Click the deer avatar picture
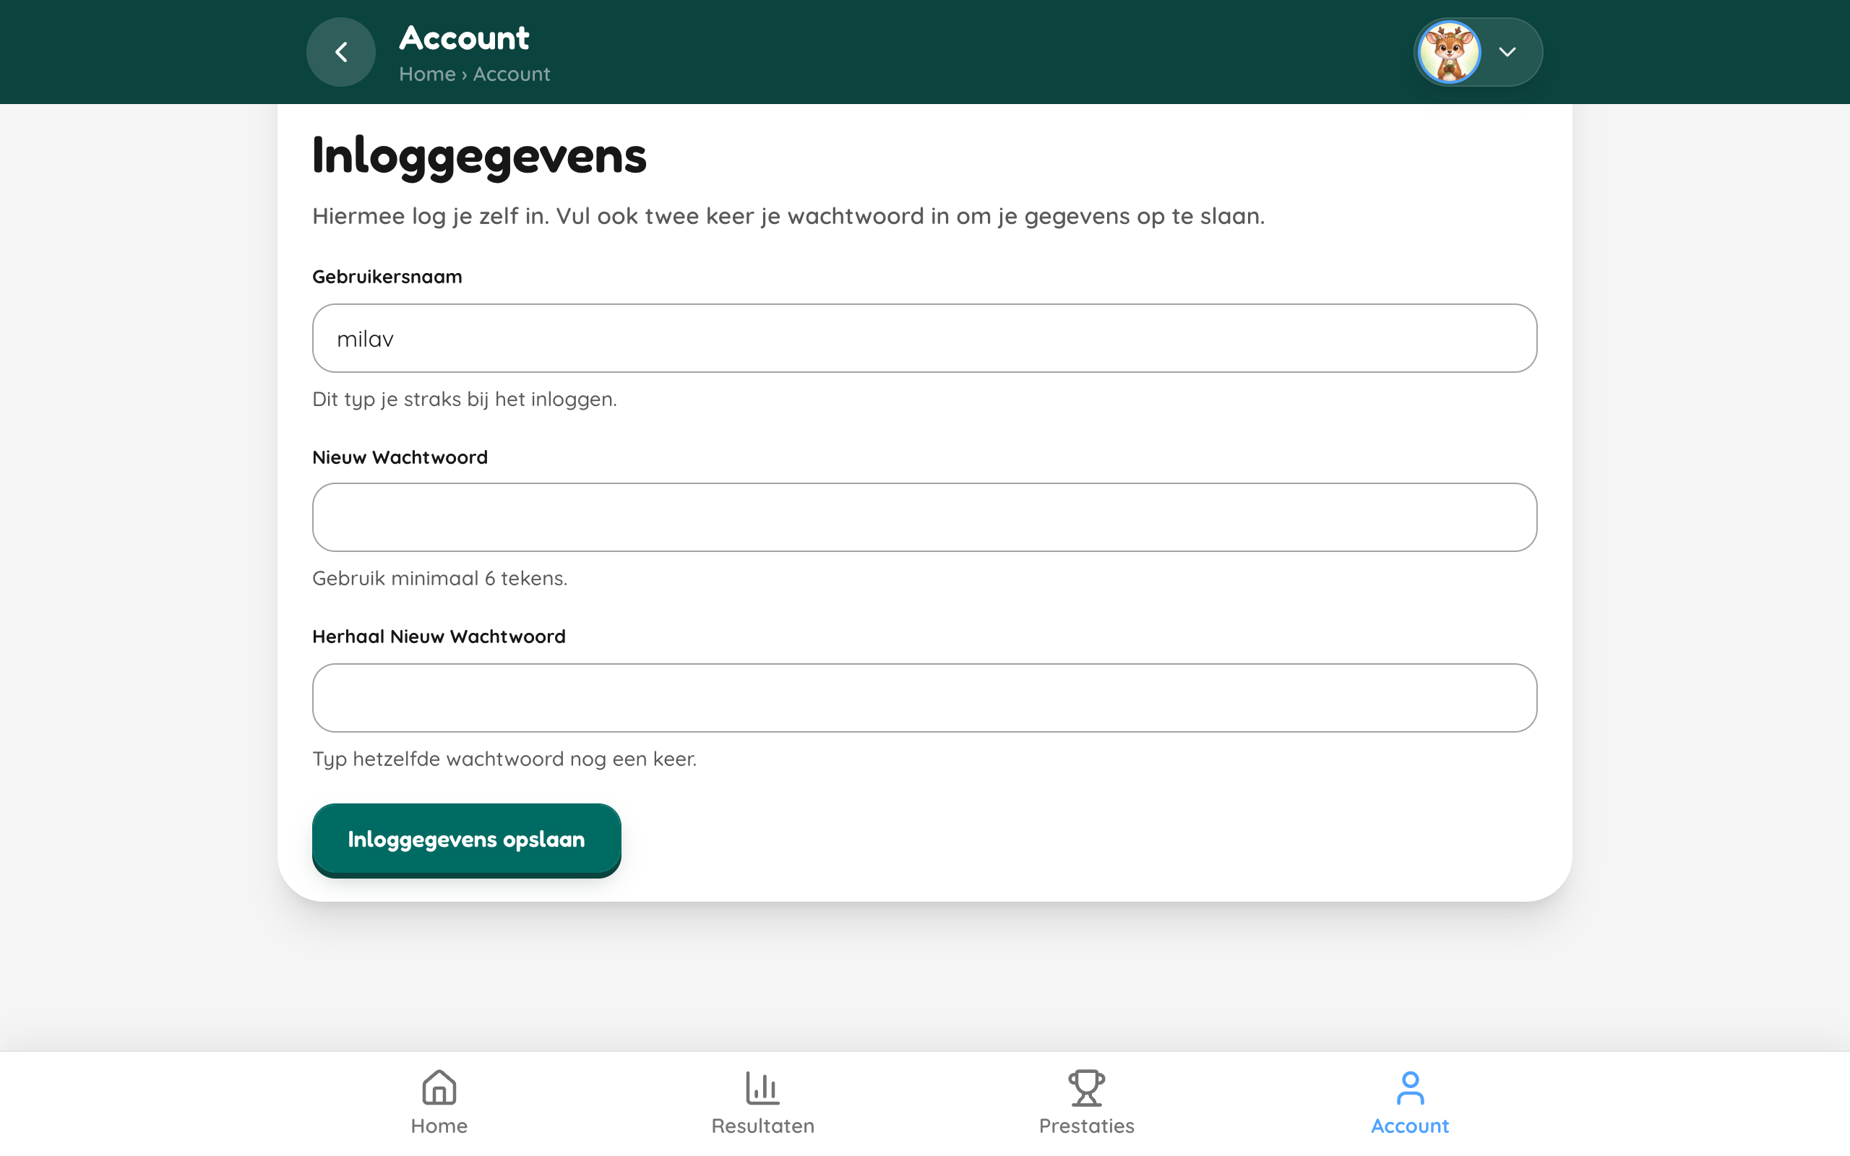Image resolution: width=1850 pixels, height=1156 pixels. pyautogui.click(x=1450, y=52)
